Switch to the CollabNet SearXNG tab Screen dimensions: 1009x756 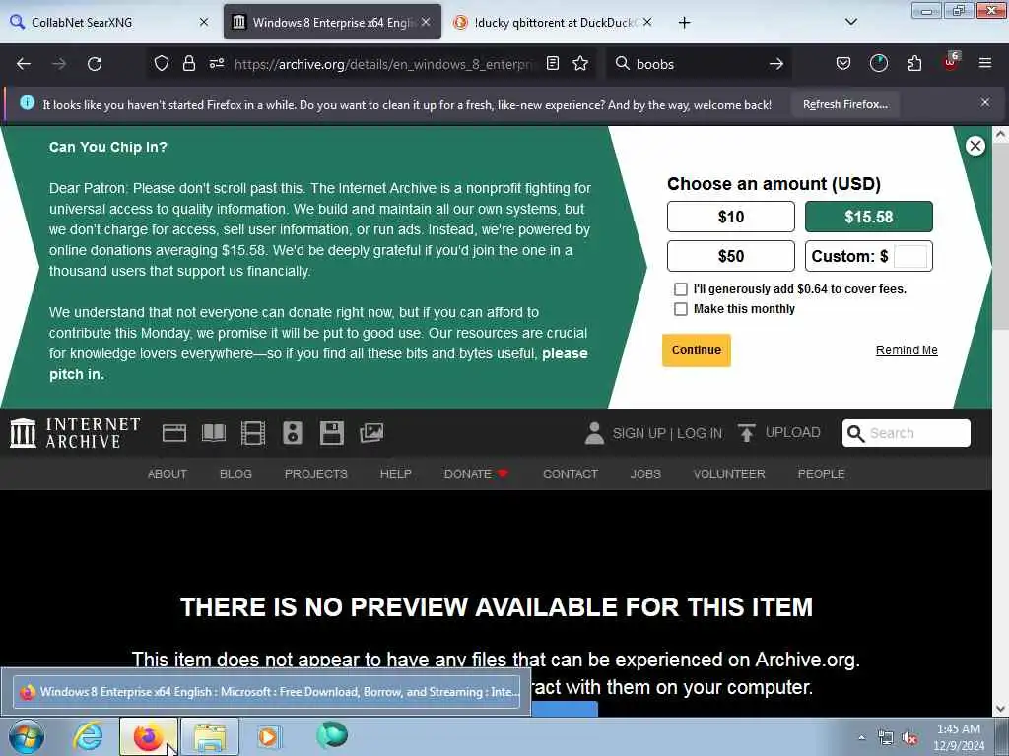[109, 22]
